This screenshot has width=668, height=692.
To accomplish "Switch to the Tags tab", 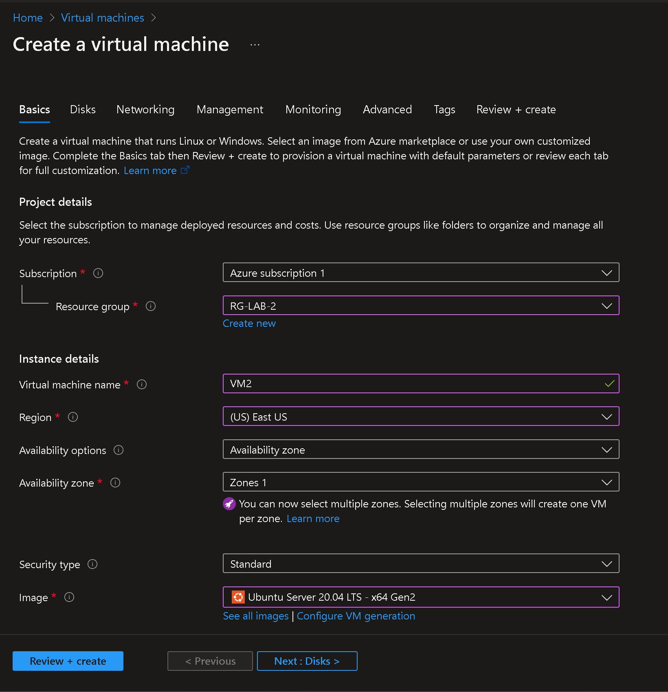I will [x=444, y=110].
